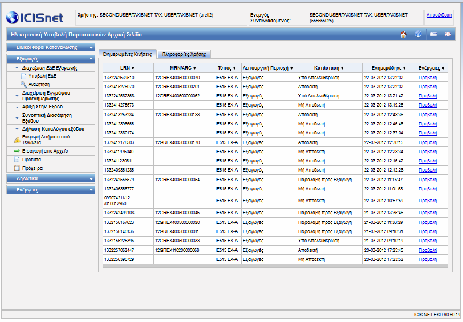Expand Συνοπτική Διασάφηση Εξόδου node
This screenshot has width=463, height=322.
[x=17, y=118]
